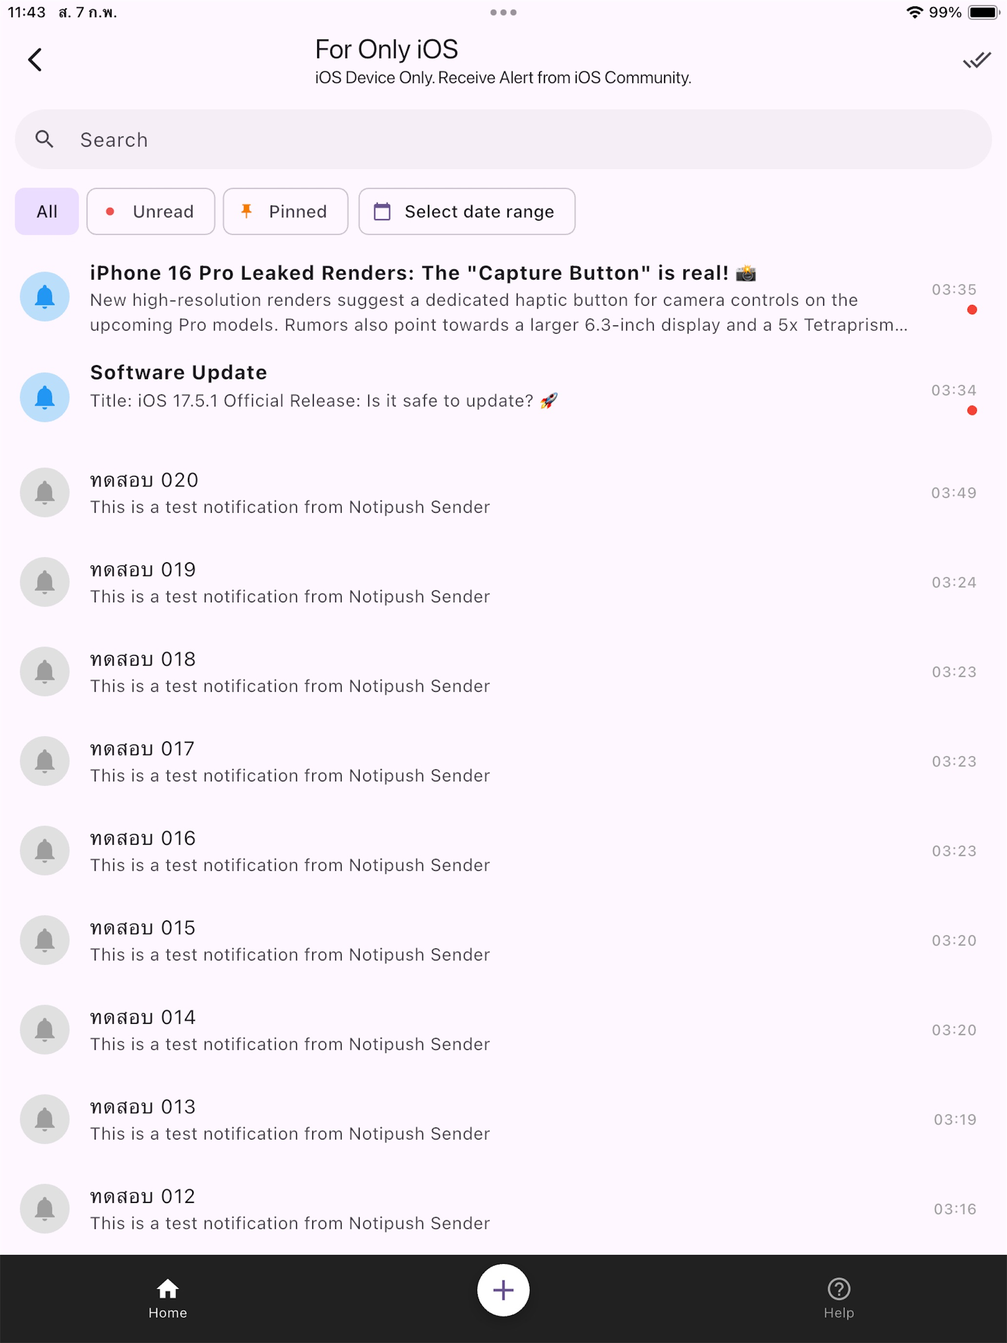Screen dimensions: 1007x1343
Task: Open notification ทดสอบ 016
Action: pos(503,851)
